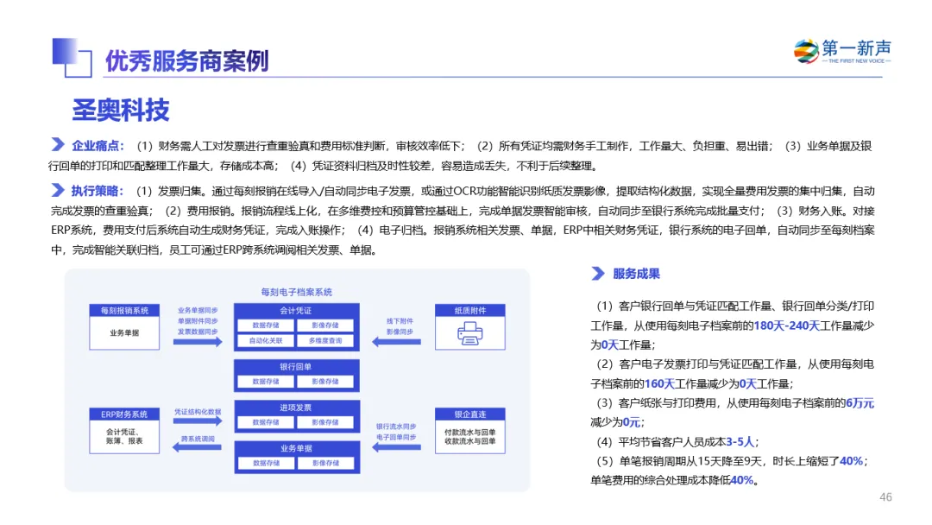
Task: Click the 收款流水与回单 text
Action: tap(470, 441)
